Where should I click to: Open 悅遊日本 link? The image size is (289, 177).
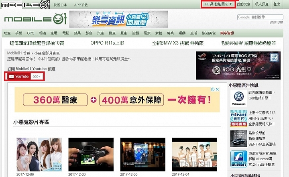point(60,5)
